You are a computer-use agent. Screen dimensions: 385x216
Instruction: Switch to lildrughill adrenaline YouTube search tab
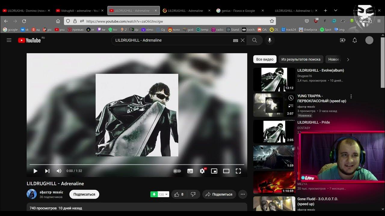(80, 10)
